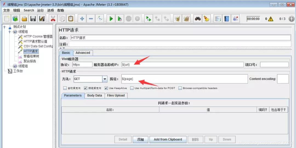Select the Basic tab

66,53
